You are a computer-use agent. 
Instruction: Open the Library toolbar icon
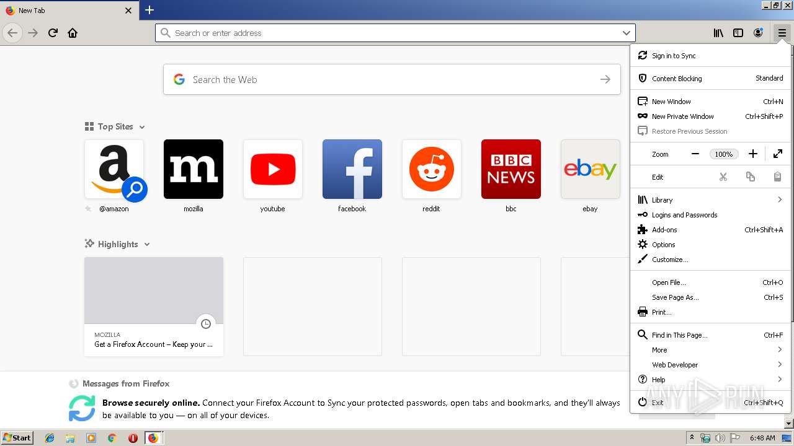718,33
